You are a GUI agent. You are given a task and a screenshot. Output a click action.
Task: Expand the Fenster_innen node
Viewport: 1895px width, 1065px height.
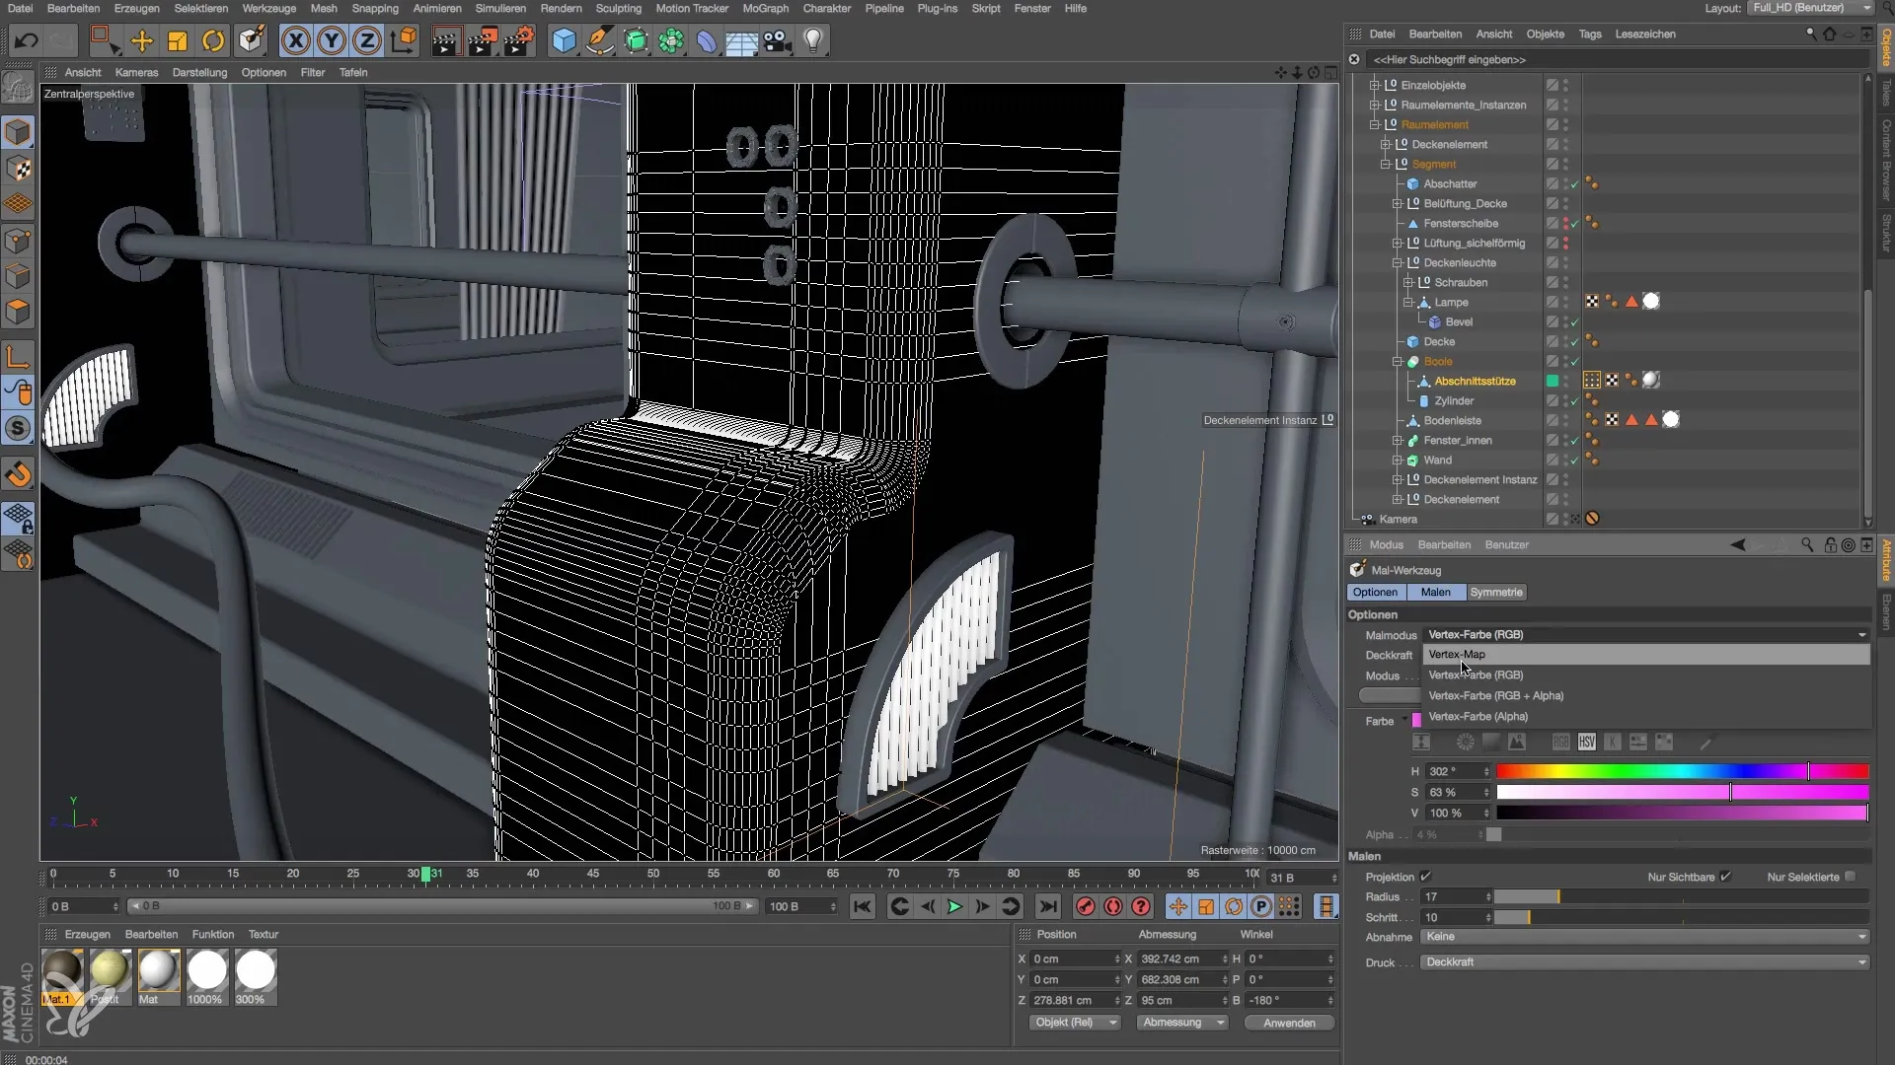point(1397,440)
